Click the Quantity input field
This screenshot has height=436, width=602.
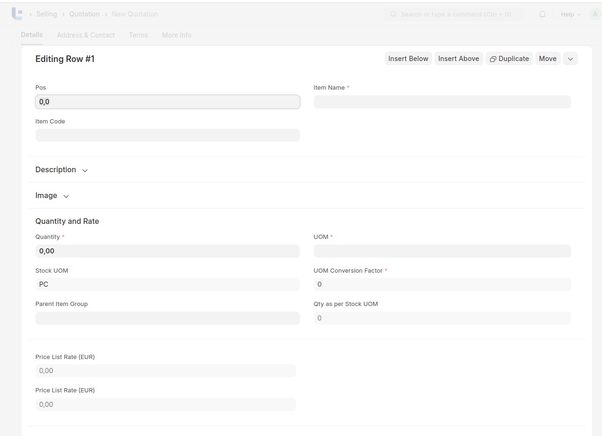click(x=168, y=251)
